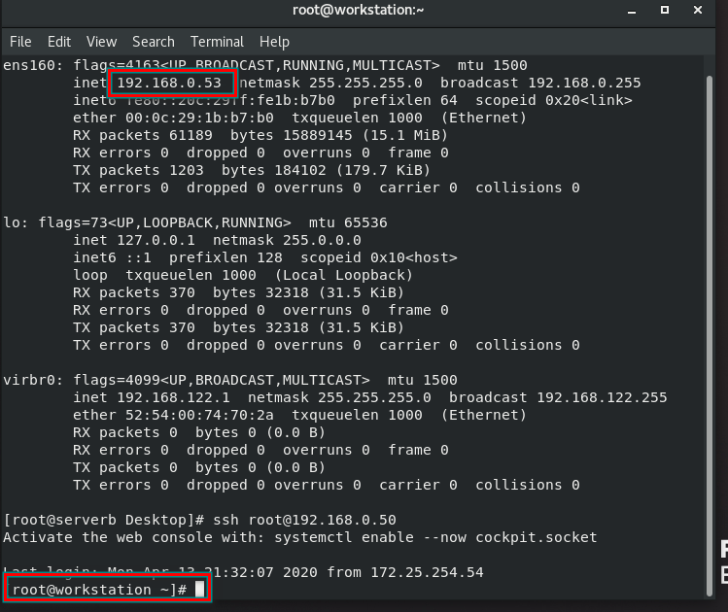Image resolution: width=728 pixels, height=612 pixels.
Task: Click the window title root@workstation:~
Action: coord(358,11)
